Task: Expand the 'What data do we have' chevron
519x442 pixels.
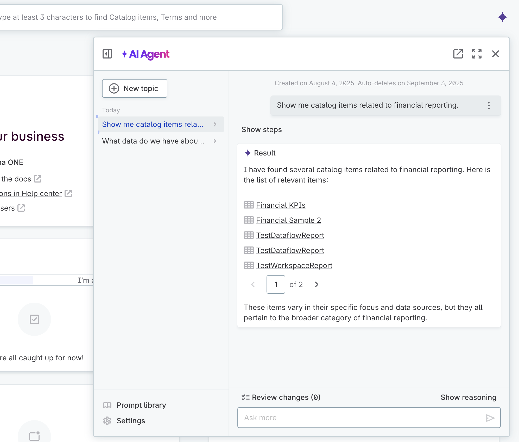Action: [215, 141]
